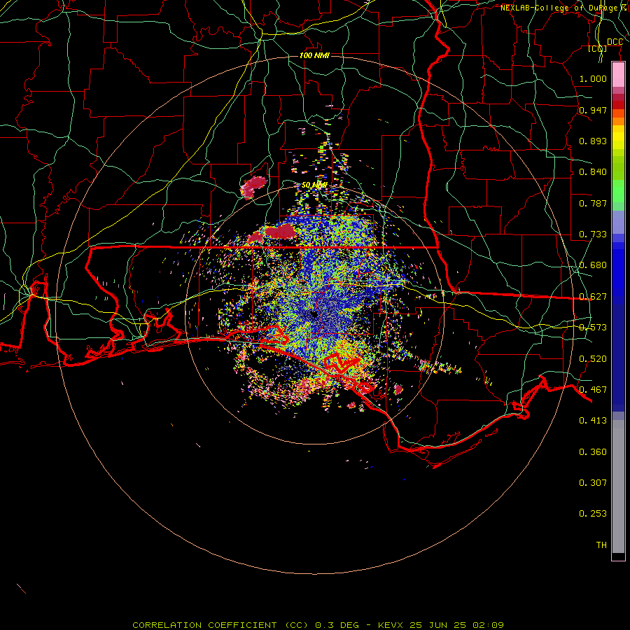
Task: Select the 0.733 color scale value
Action: point(593,234)
